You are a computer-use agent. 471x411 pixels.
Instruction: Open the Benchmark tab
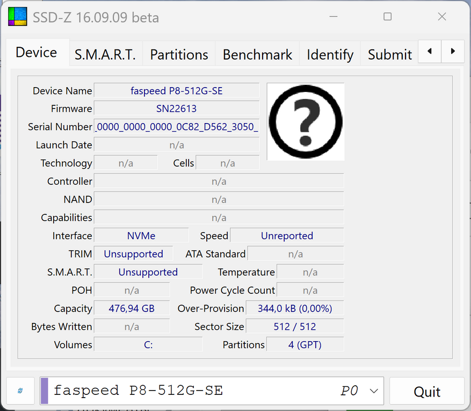pos(257,55)
